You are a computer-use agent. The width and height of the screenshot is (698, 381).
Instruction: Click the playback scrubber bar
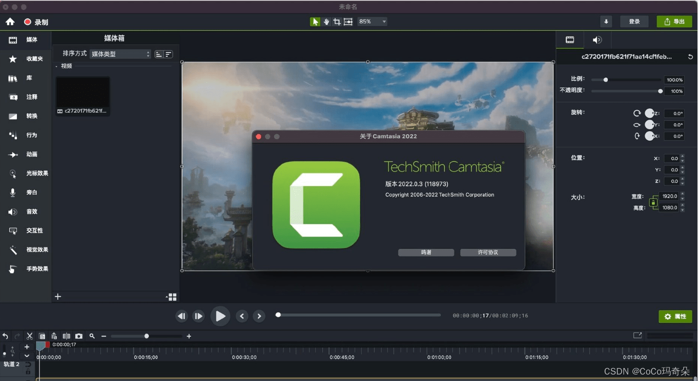coord(359,315)
